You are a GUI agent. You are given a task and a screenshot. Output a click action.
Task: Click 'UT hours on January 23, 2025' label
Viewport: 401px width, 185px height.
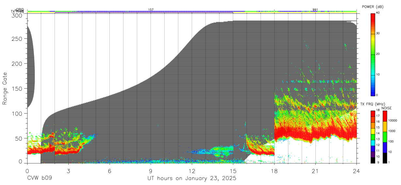coord(192,178)
